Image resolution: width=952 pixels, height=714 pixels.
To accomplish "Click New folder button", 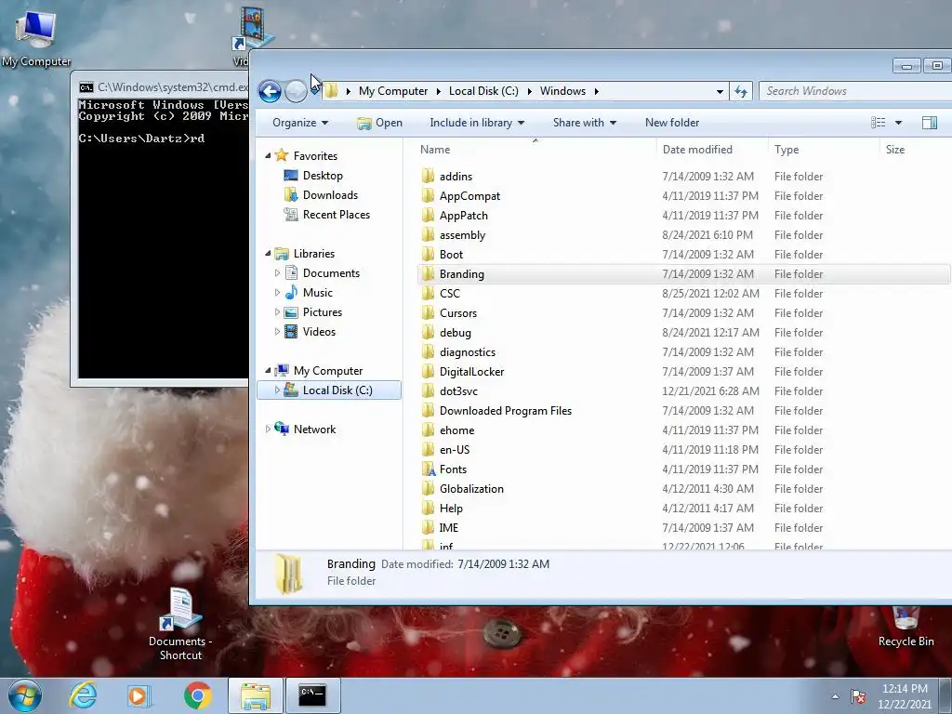I will pyautogui.click(x=672, y=123).
